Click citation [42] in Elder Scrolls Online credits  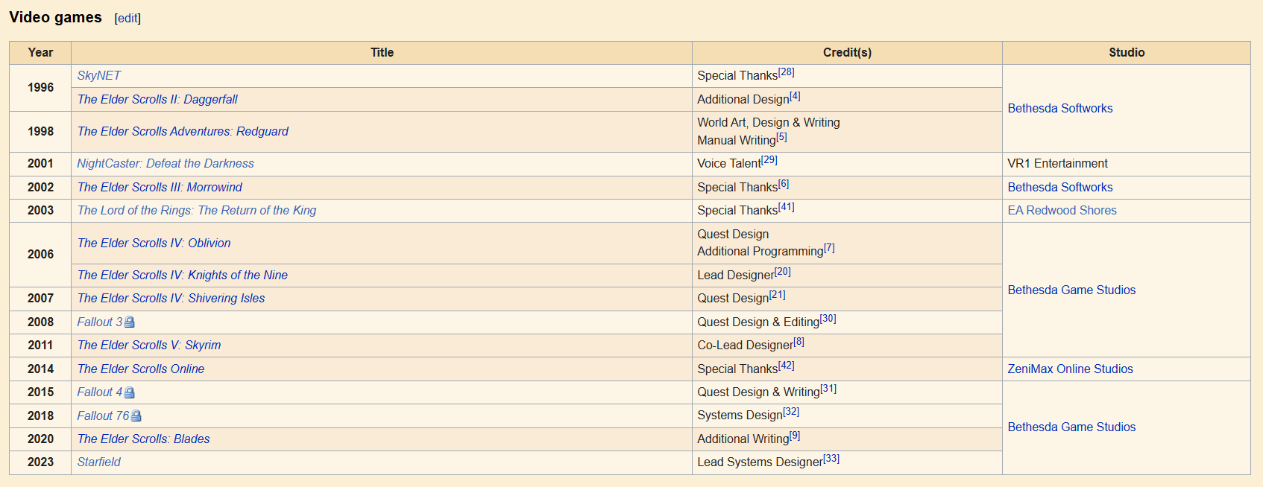[787, 366]
